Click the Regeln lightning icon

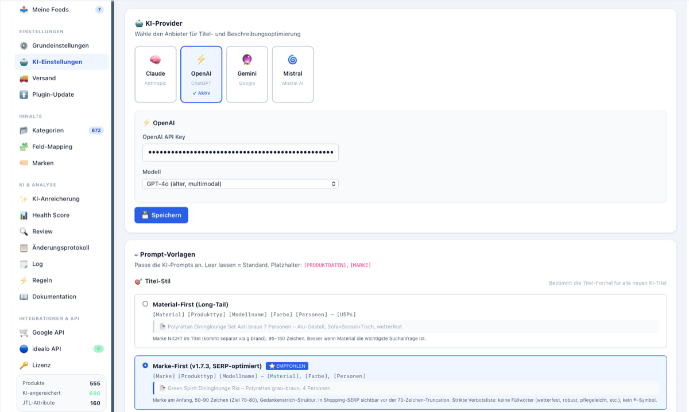tap(24, 280)
